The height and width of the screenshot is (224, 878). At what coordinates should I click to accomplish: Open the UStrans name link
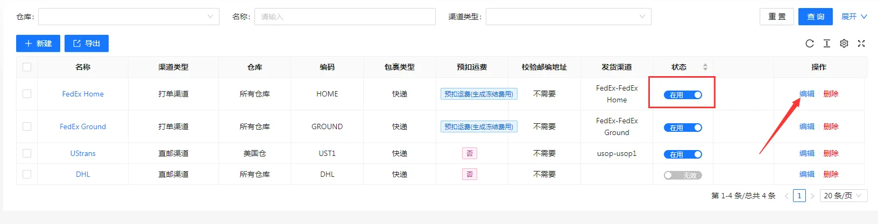tap(83, 153)
